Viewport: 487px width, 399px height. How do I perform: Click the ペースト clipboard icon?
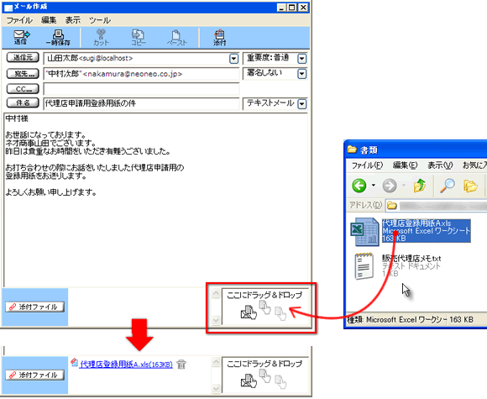[x=176, y=37]
